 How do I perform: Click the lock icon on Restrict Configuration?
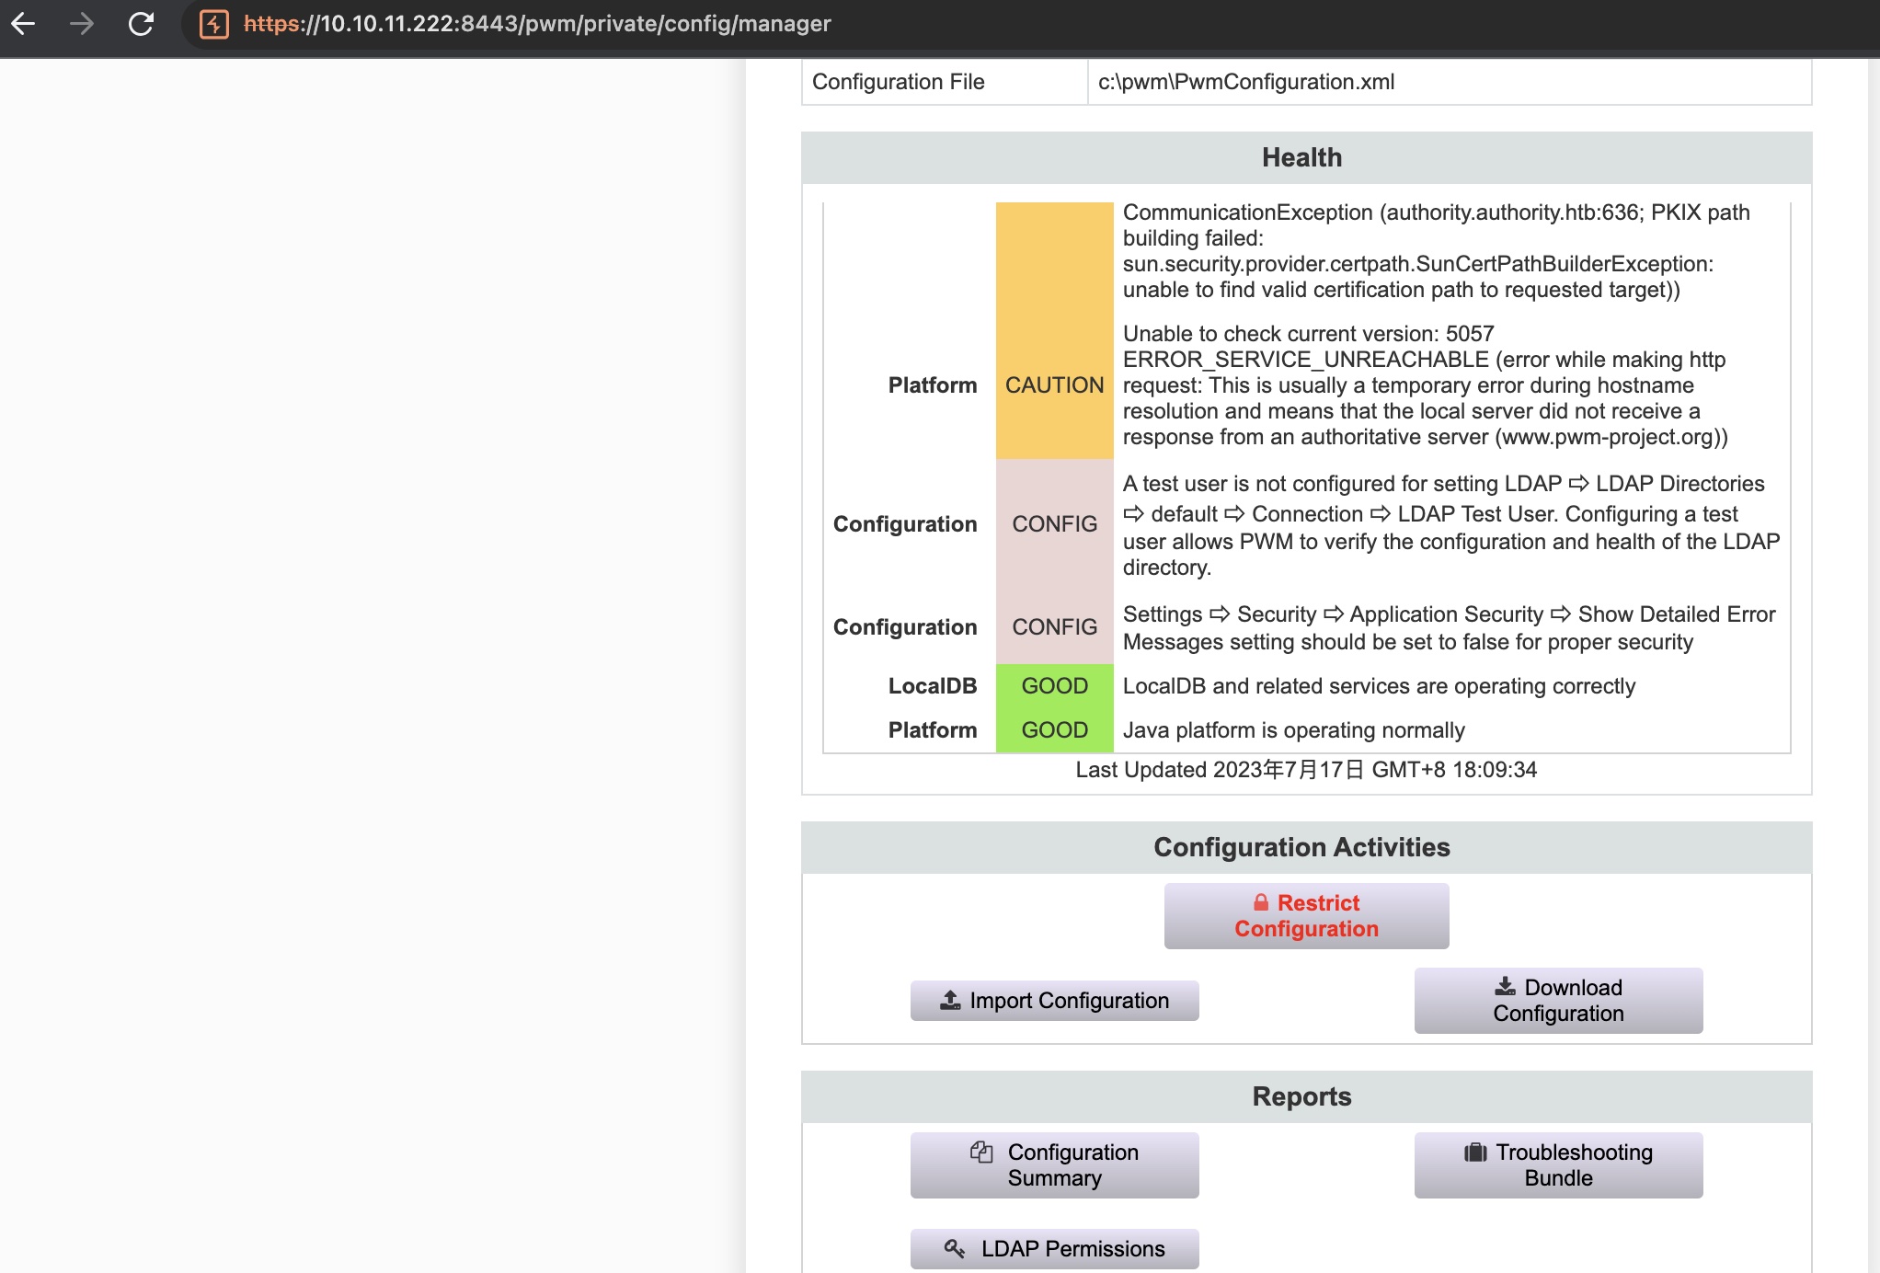click(x=1261, y=902)
